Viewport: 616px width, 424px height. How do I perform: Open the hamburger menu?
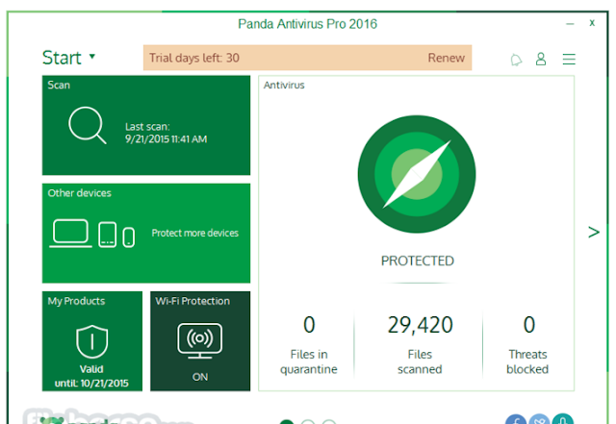point(569,60)
